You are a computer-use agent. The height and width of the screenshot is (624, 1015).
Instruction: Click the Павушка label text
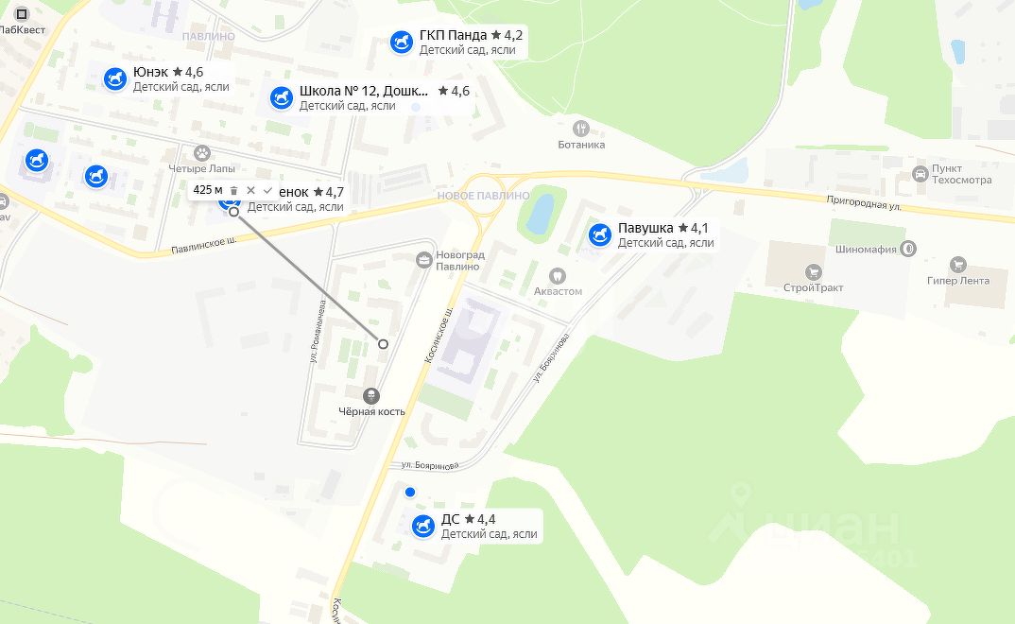[645, 228]
